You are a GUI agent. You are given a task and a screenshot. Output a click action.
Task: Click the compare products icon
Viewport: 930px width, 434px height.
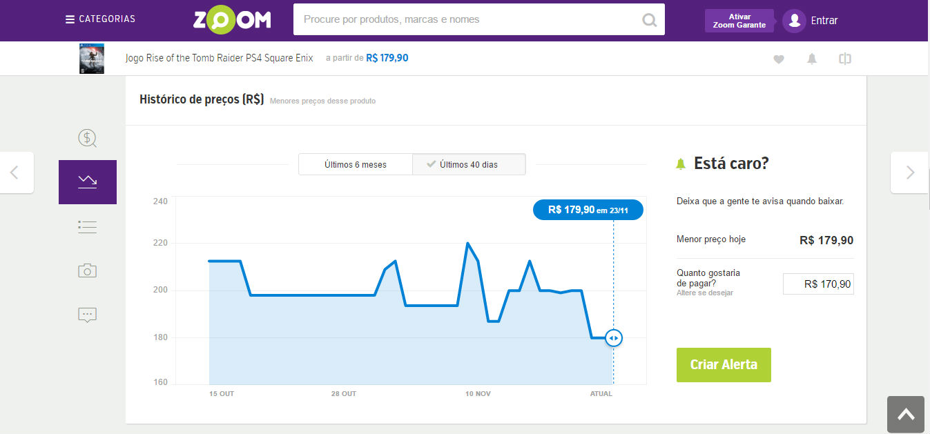845,59
